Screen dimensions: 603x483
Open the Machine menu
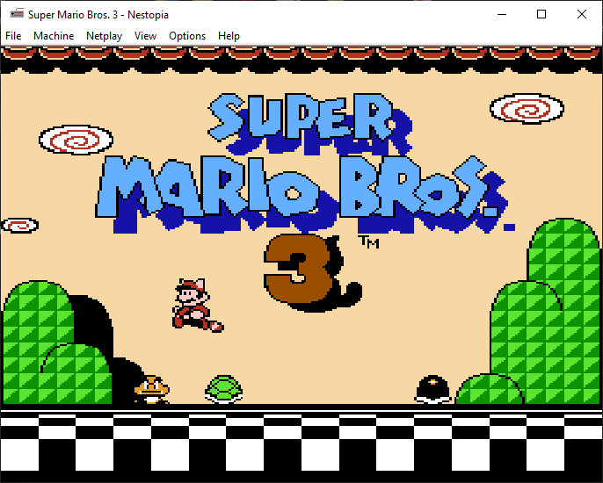click(54, 36)
